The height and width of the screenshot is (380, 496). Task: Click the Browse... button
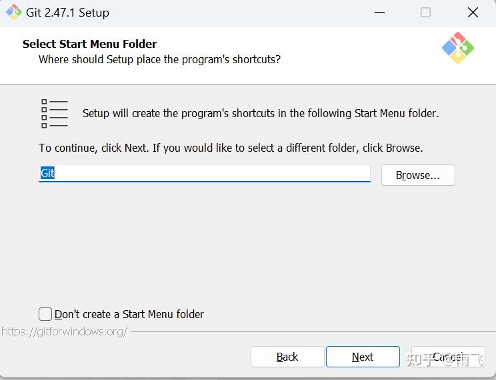point(418,175)
